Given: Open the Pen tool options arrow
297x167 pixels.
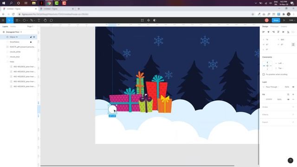Looking at the screenshot, I should pyautogui.click(x=34, y=20).
